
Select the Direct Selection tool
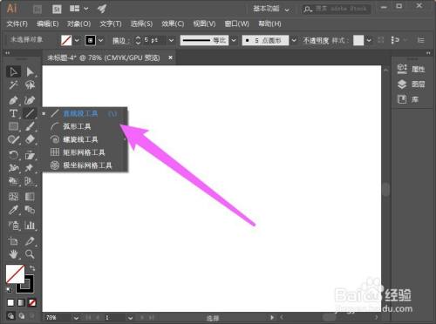tap(30, 71)
